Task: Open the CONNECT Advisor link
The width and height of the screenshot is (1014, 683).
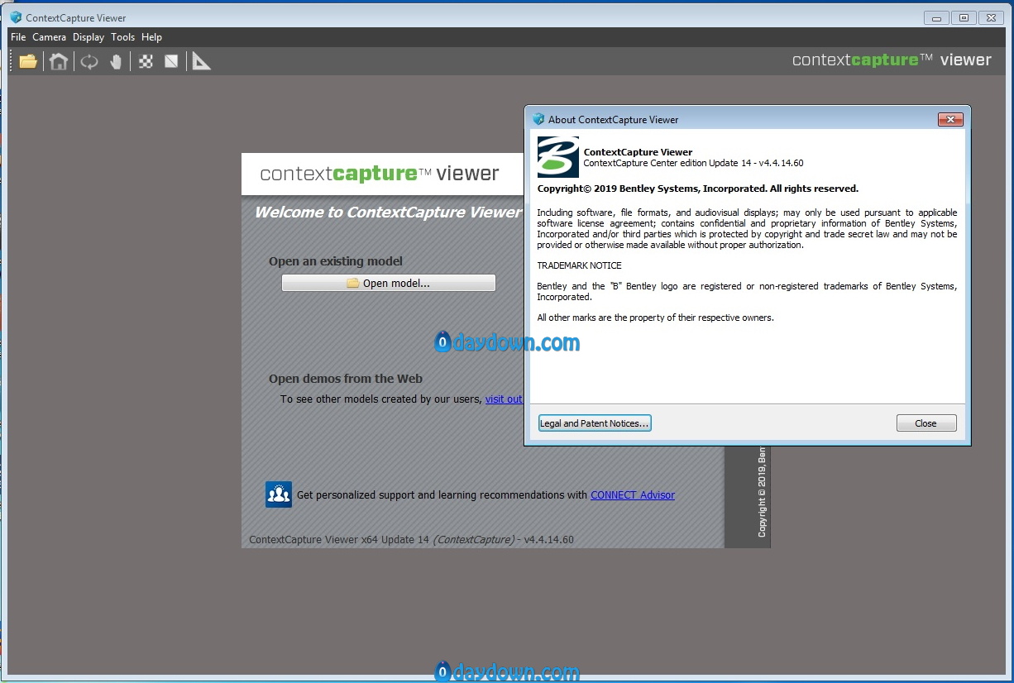Action: [633, 495]
